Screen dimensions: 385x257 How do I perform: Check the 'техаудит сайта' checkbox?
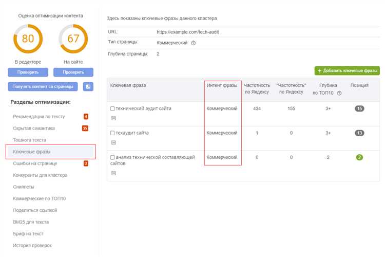pos(113,133)
